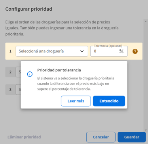Click the Cancelar button
Image resolution: width=148 pixels, height=144 pixels.
101,137
